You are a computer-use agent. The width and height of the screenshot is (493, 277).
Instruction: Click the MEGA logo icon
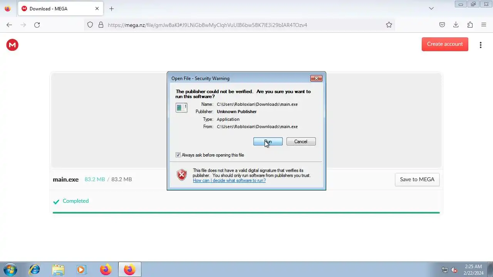[12, 45]
